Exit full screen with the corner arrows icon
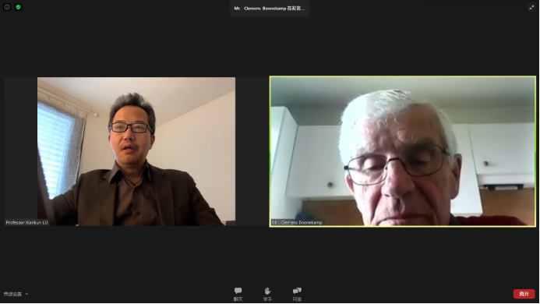Screen dimensions: 540x304 tap(531, 8)
